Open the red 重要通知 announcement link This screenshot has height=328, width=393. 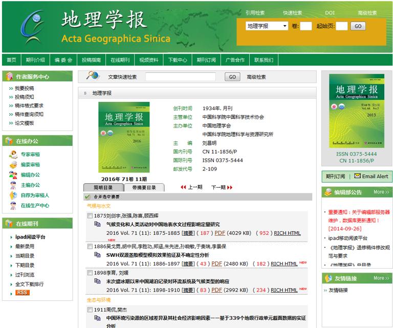(359, 220)
